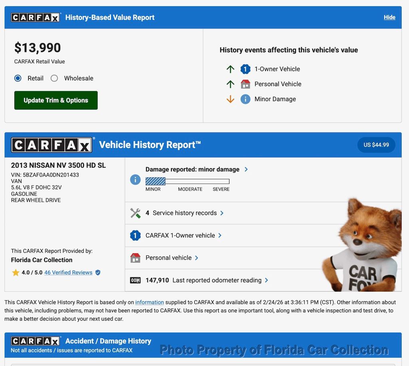This screenshot has width=409, height=366.
Task: Open the CARFAX 1-Owner vehicle section
Action: click(x=184, y=235)
